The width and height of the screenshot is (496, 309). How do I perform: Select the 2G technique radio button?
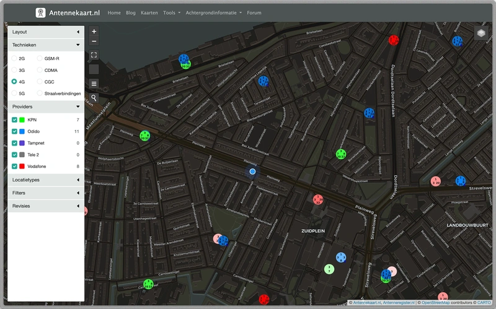click(x=14, y=58)
